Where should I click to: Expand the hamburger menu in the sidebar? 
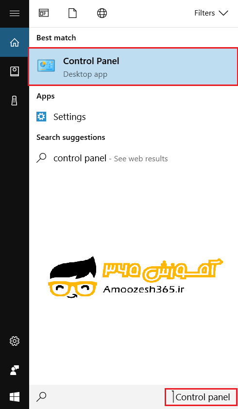15,13
